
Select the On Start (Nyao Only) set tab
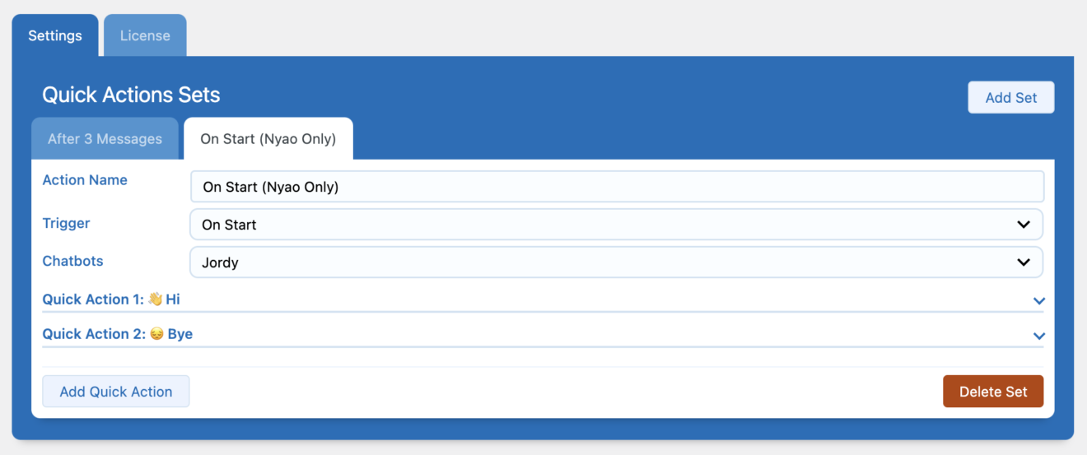tap(268, 138)
